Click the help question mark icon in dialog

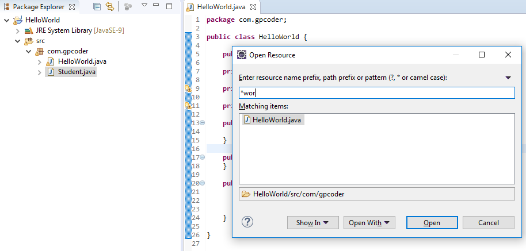[x=247, y=222]
